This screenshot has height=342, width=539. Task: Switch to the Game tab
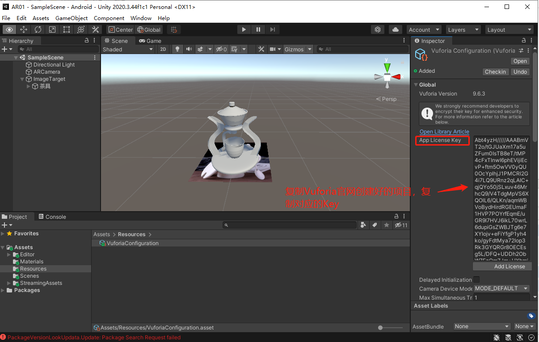click(x=150, y=41)
